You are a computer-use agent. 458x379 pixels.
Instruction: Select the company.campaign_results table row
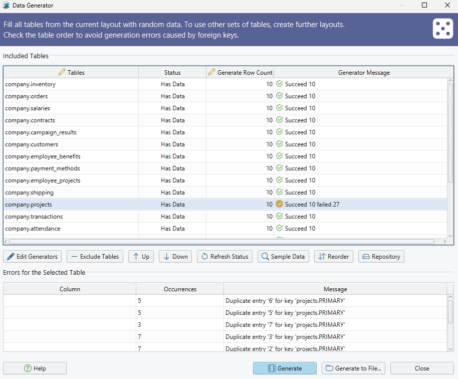pyautogui.click(x=225, y=132)
